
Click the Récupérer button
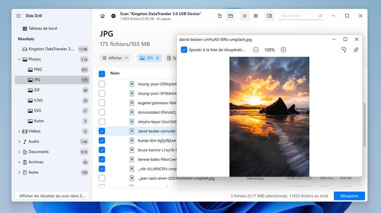coord(349,196)
